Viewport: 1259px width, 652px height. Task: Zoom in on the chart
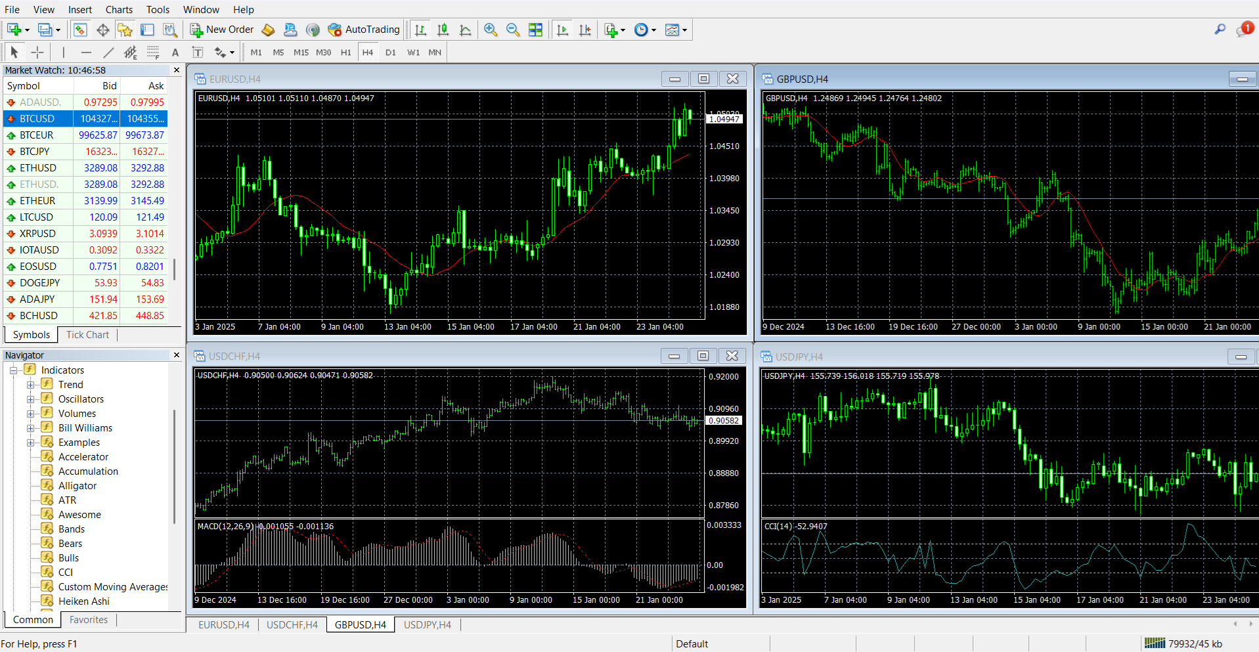[491, 30]
